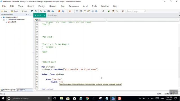Switch to the Start Page tab
180x101 pixels.
[52, 15]
